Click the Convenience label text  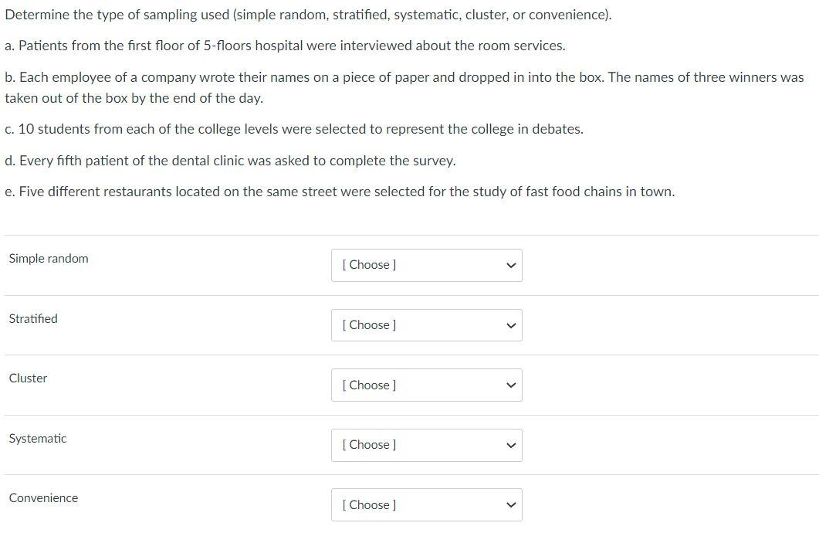pos(43,498)
